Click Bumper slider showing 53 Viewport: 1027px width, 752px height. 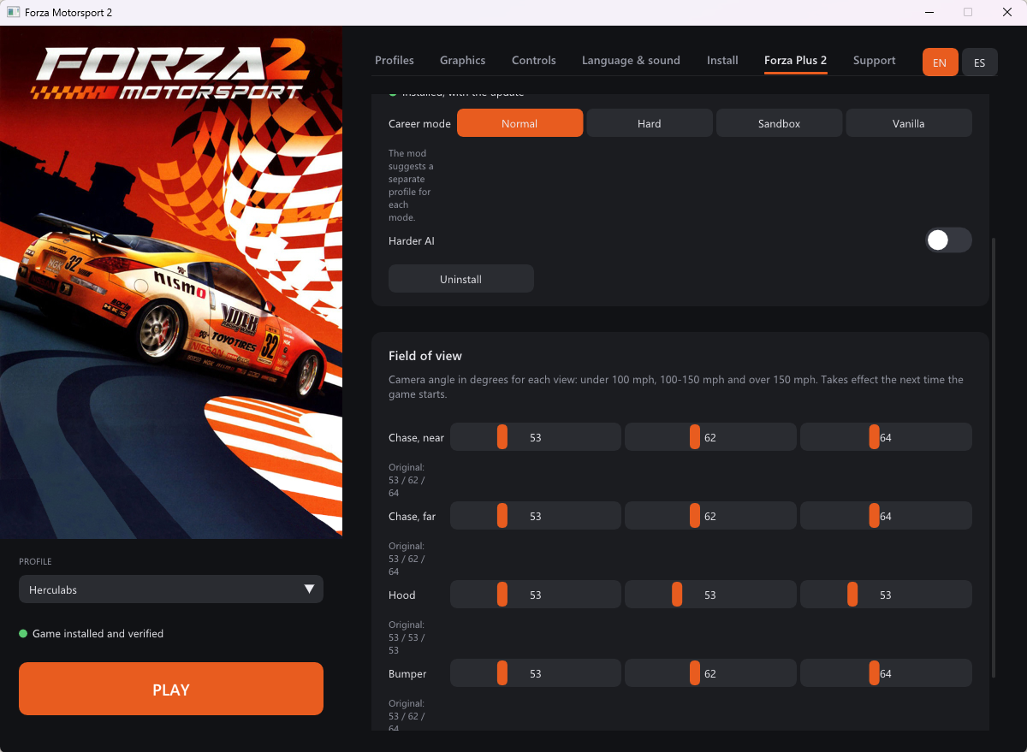(536, 673)
